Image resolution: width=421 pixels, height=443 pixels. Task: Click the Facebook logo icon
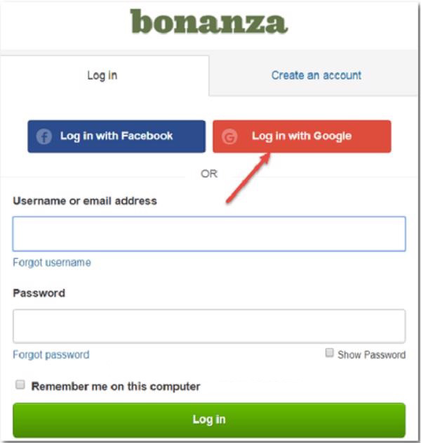[44, 136]
